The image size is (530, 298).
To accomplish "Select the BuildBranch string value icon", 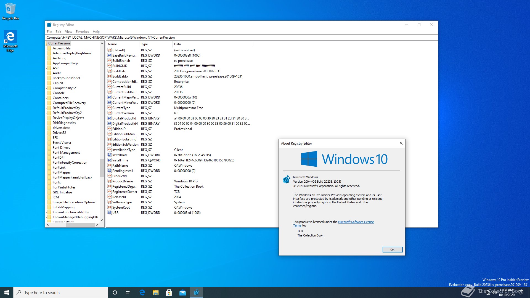I will (110, 60).
